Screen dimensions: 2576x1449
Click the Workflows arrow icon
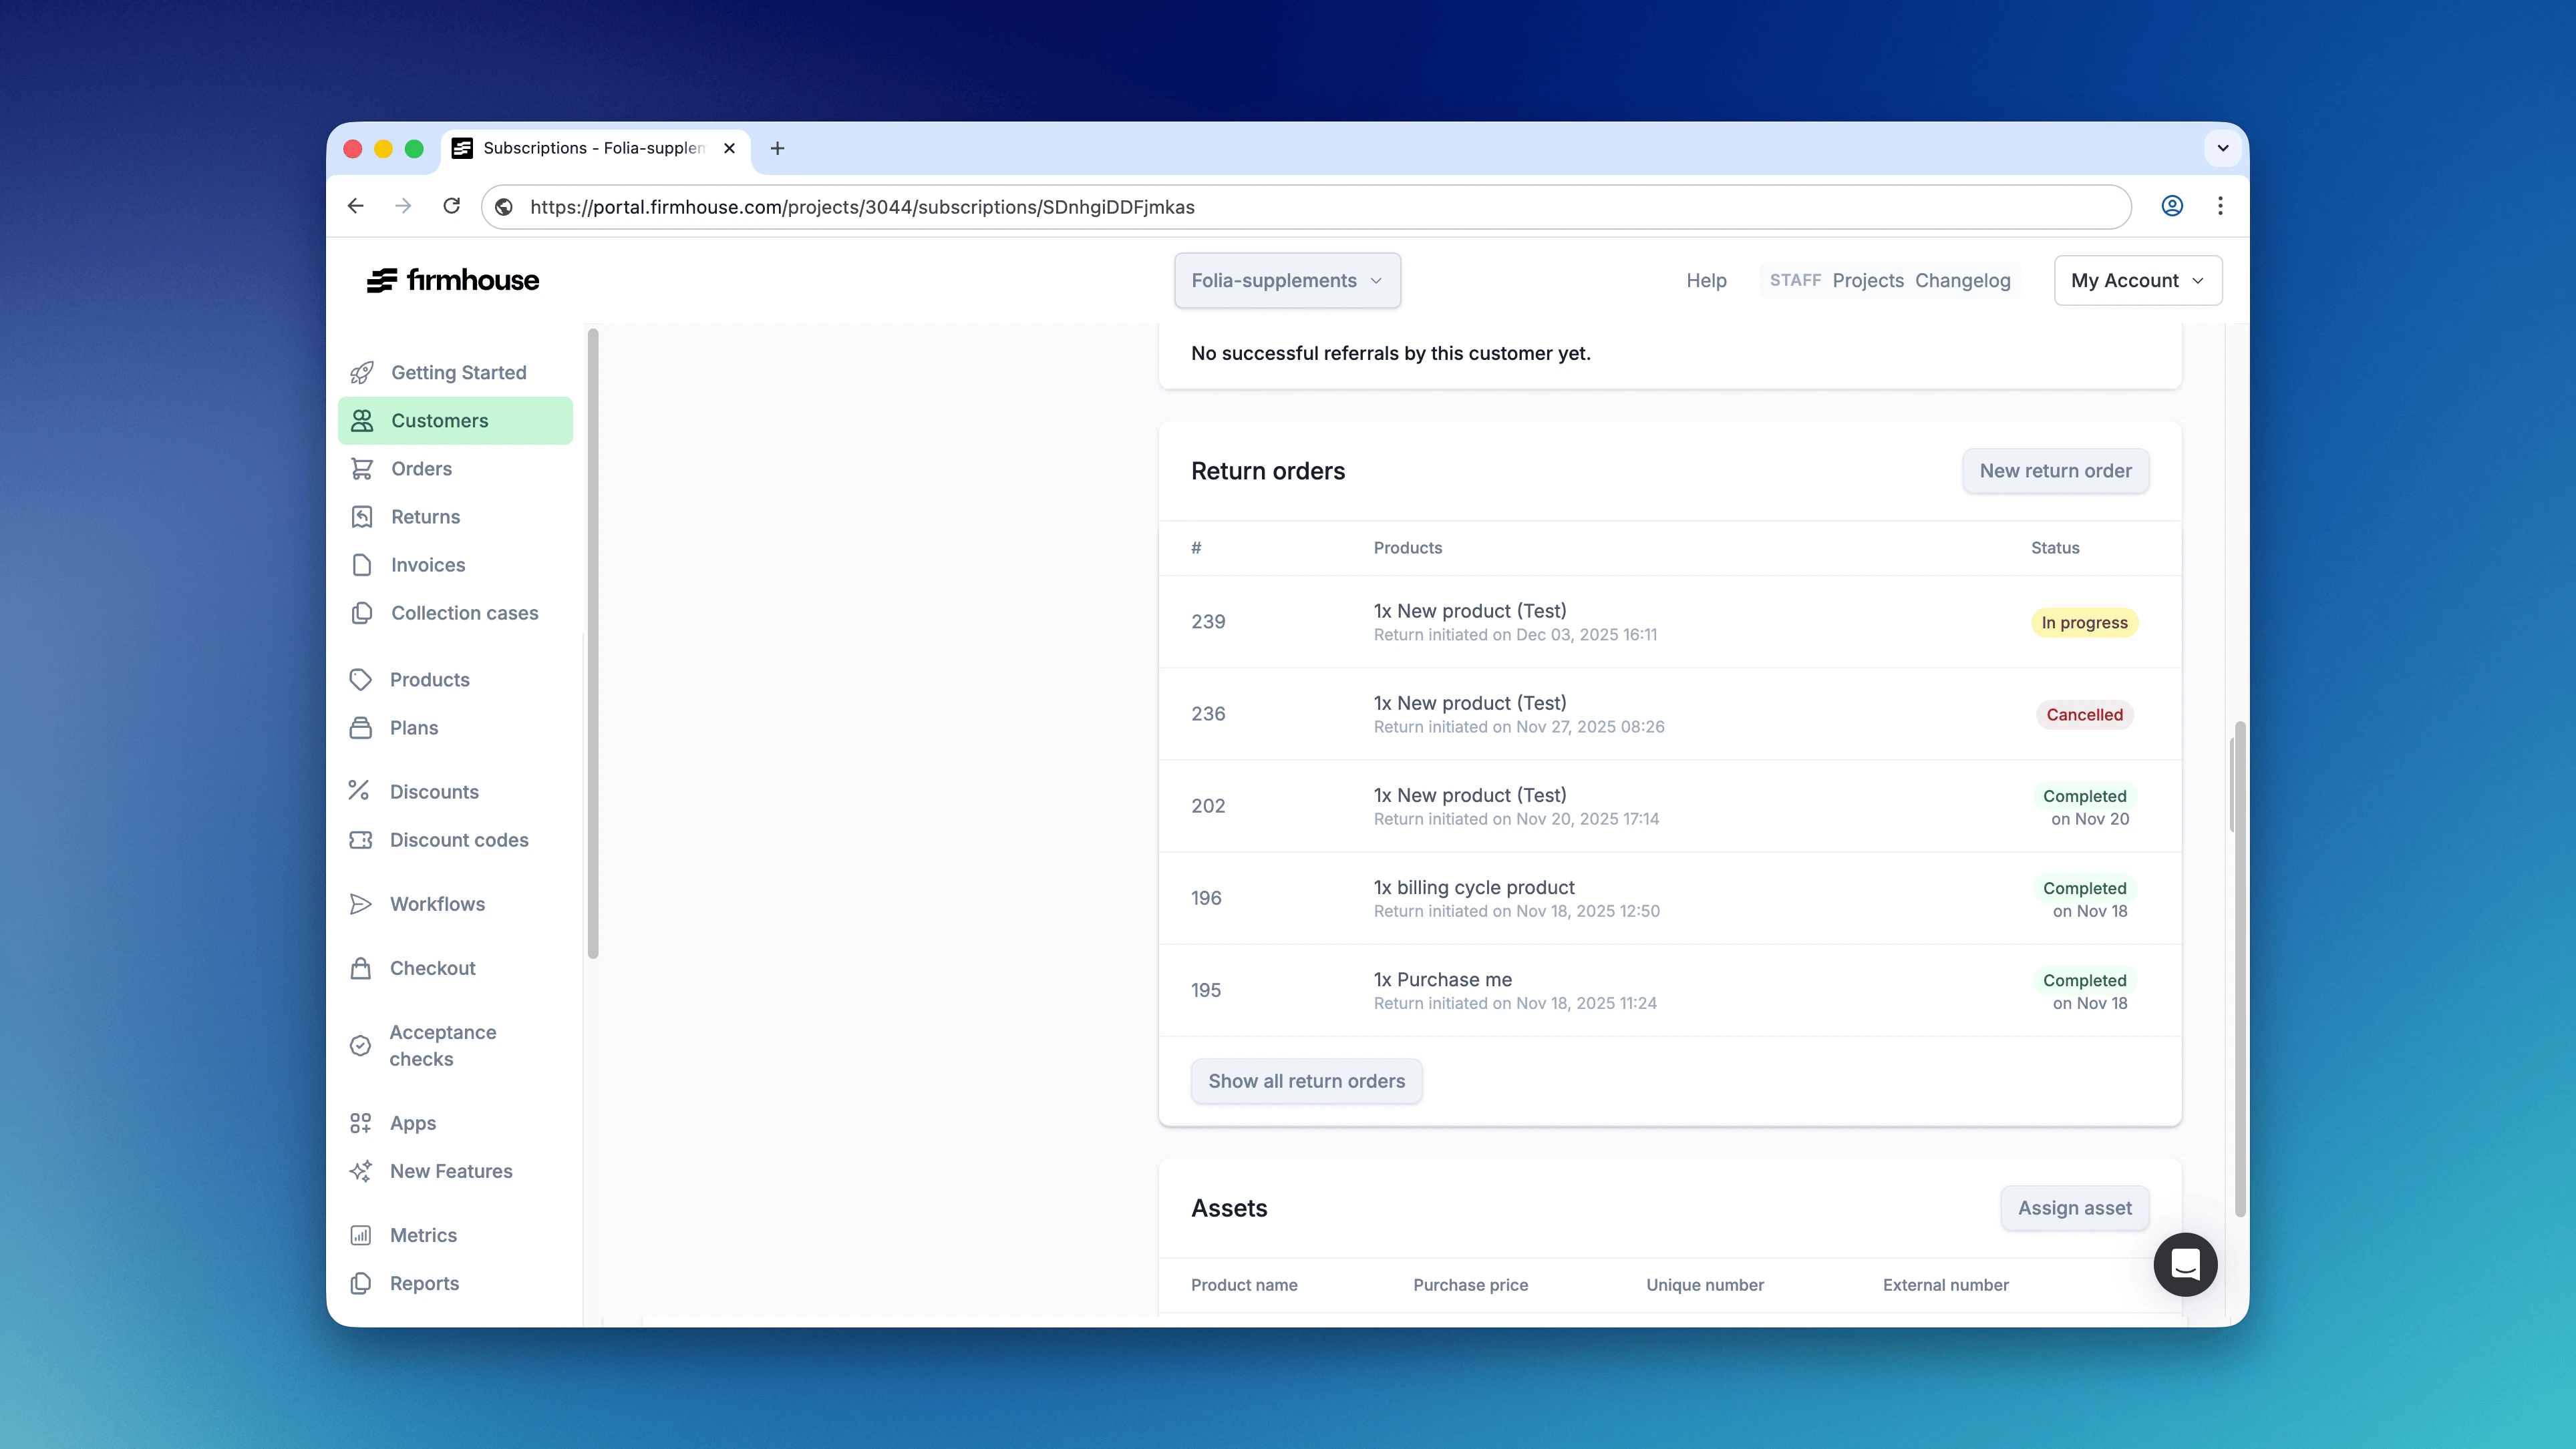[360, 904]
